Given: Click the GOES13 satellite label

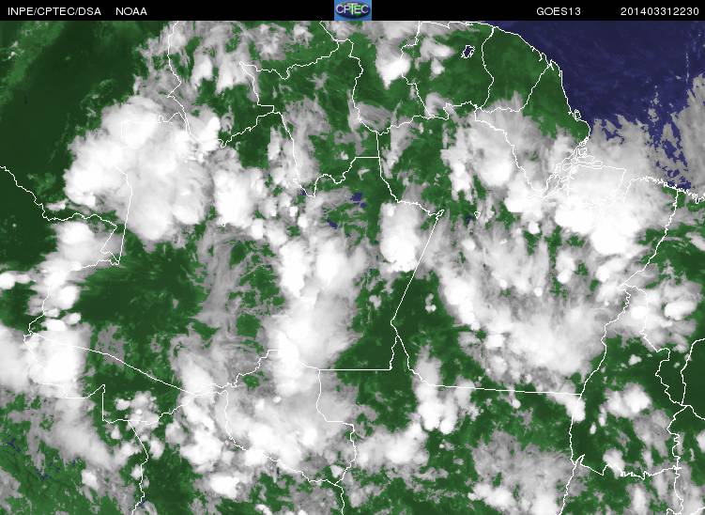Looking at the screenshot, I should tap(559, 11).
